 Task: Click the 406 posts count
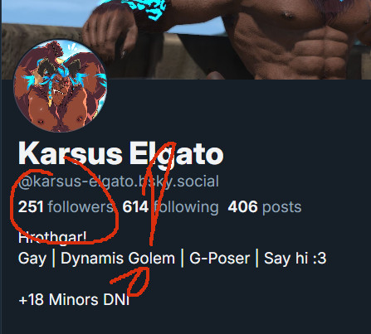[265, 207]
